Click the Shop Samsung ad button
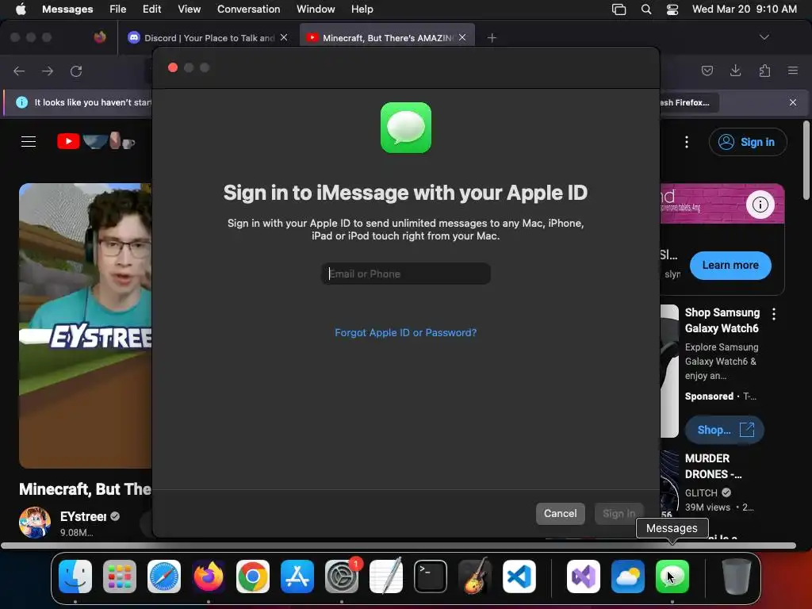 coord(724,430)
